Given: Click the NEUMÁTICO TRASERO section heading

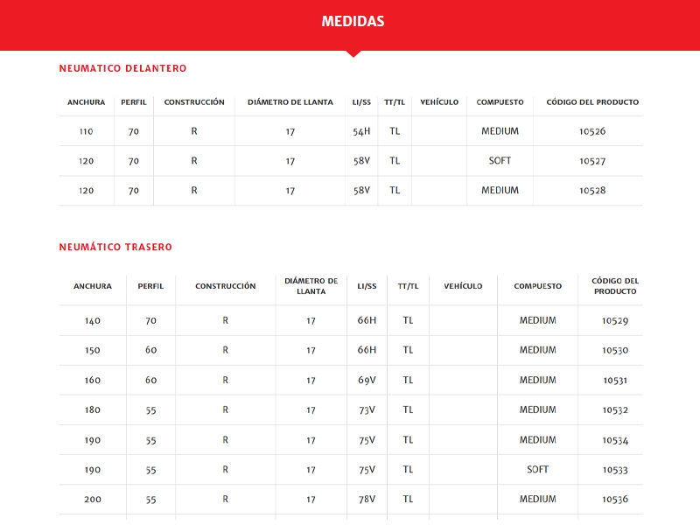Looking at the screenshot, I should [x=115, y=248].
